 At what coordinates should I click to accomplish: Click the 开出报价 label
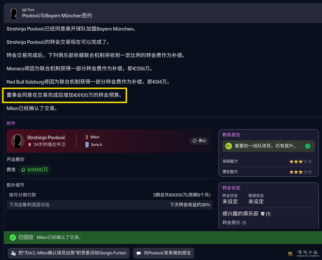[16, 160]
